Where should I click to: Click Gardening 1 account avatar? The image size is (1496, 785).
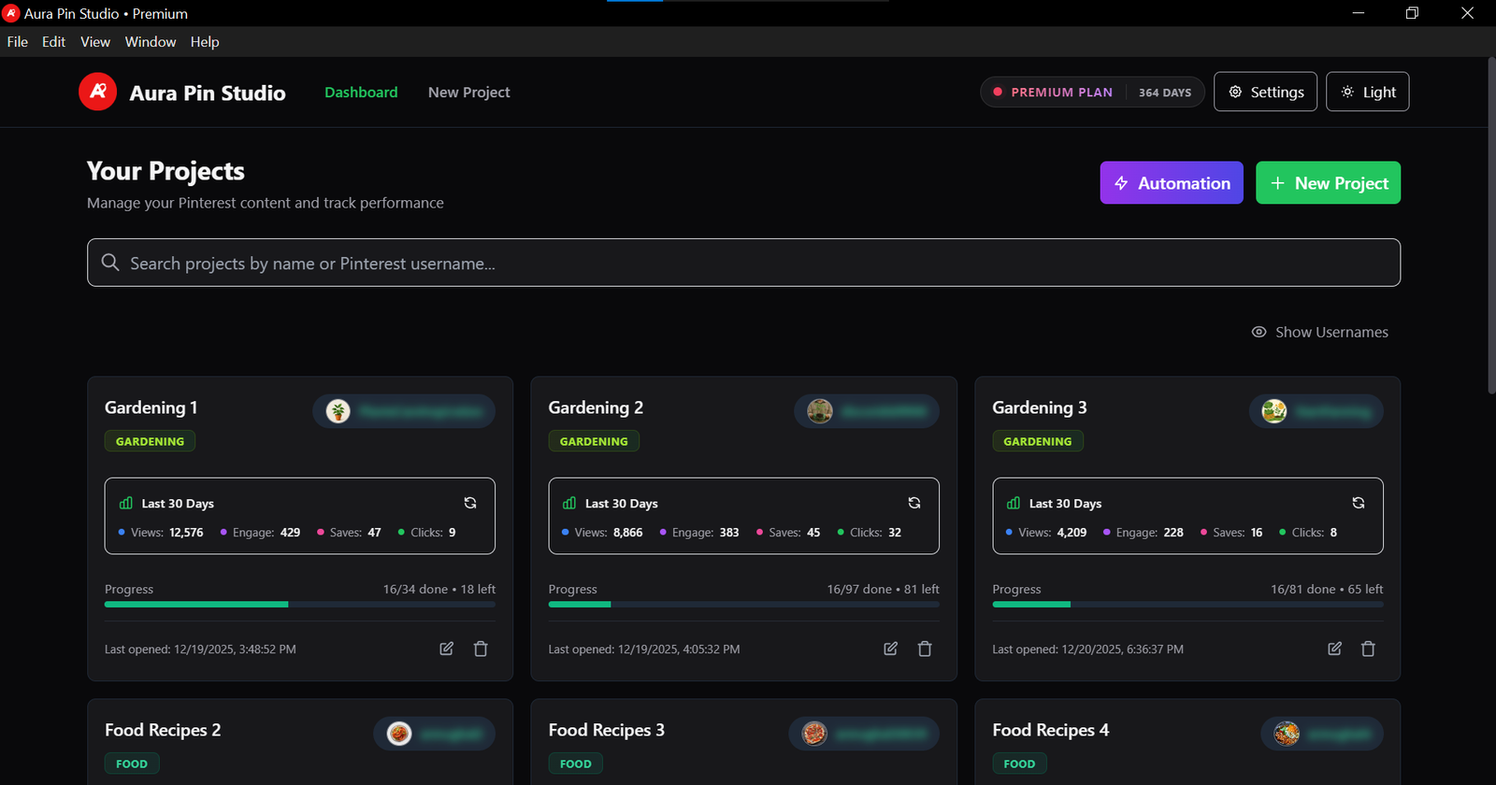338,411
